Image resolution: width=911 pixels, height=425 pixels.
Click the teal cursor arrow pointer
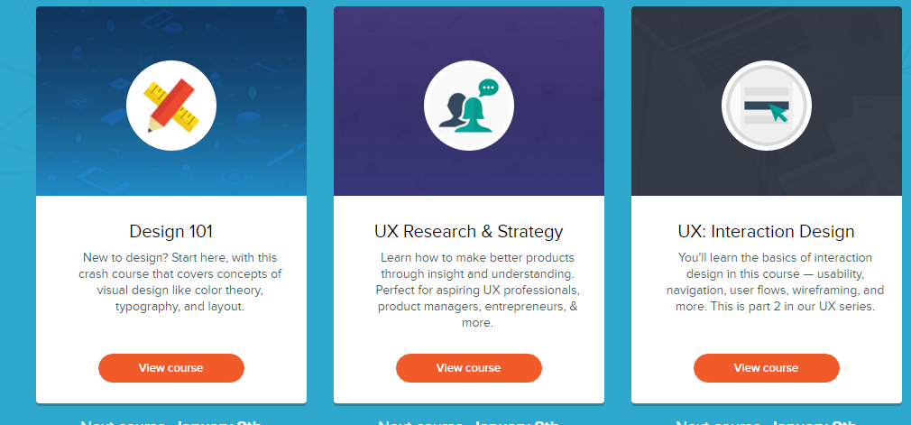778,114
